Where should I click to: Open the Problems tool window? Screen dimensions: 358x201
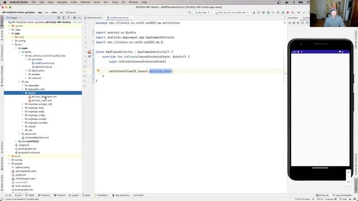click(x=44, y=195)
